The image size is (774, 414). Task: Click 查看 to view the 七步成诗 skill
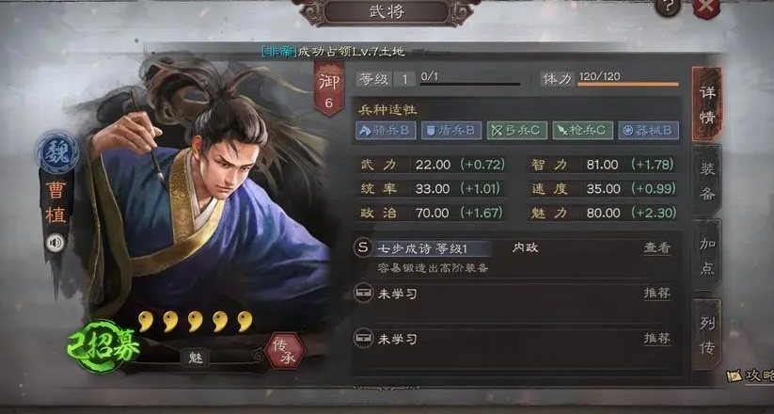657,247
